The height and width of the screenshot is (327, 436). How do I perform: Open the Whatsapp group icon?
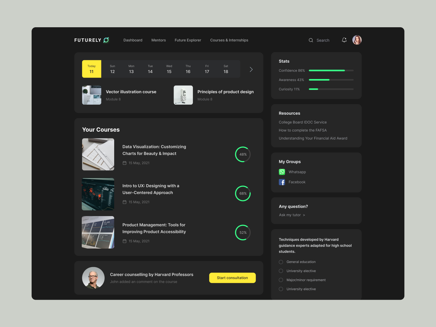282,172
